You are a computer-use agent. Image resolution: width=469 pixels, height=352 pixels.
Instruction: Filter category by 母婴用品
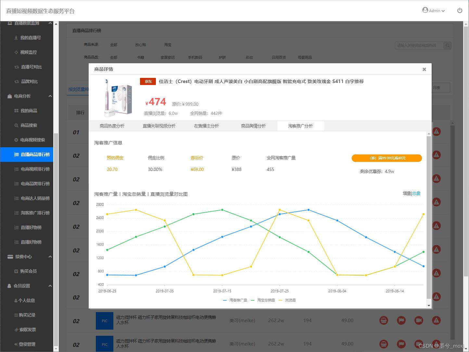pyautogui.click(x=305, y=57)
